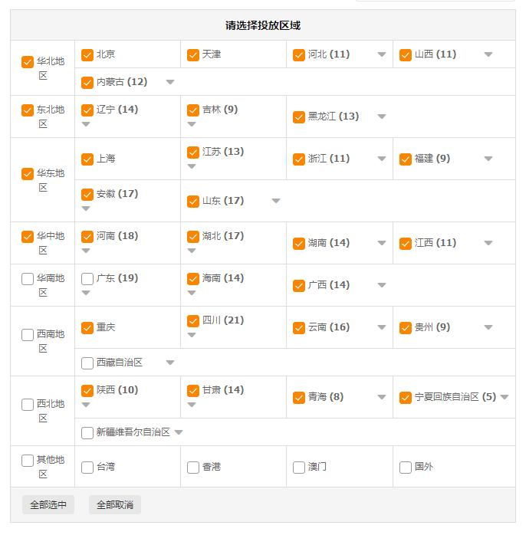Click the 全部选中 button
Image resolution: width=529 pixels, height=535 pixels.
click(x=48, y=505)
